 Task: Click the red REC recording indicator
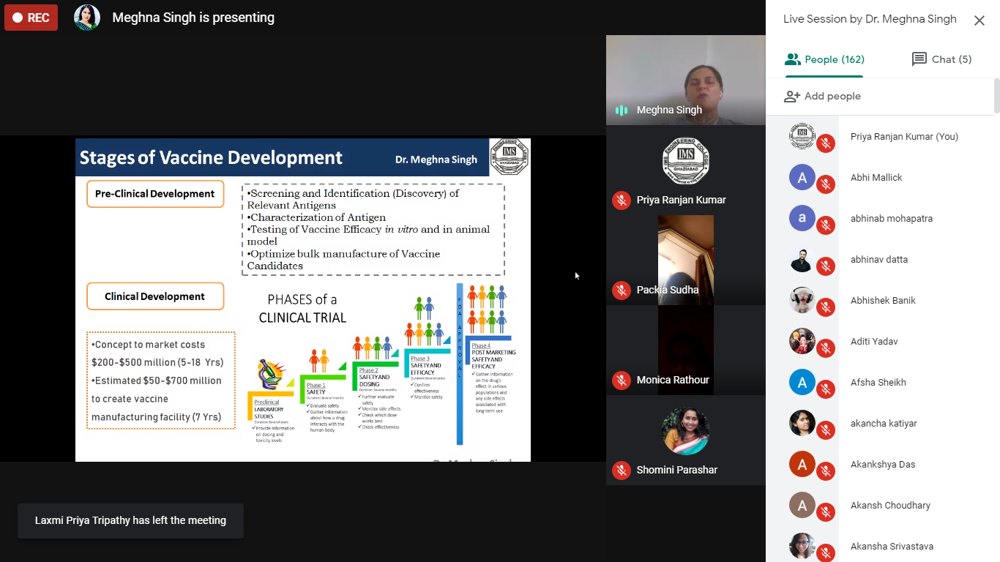point(31,18)
